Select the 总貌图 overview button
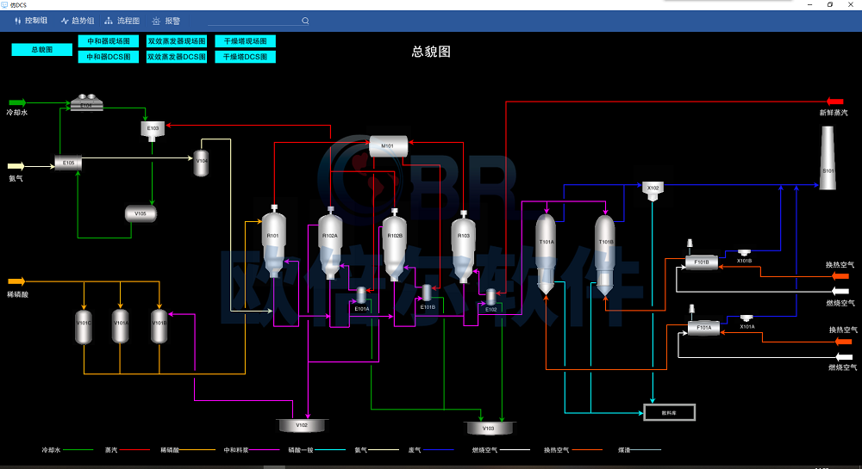The height and width of the screenshot is (469, 862). 41,50
